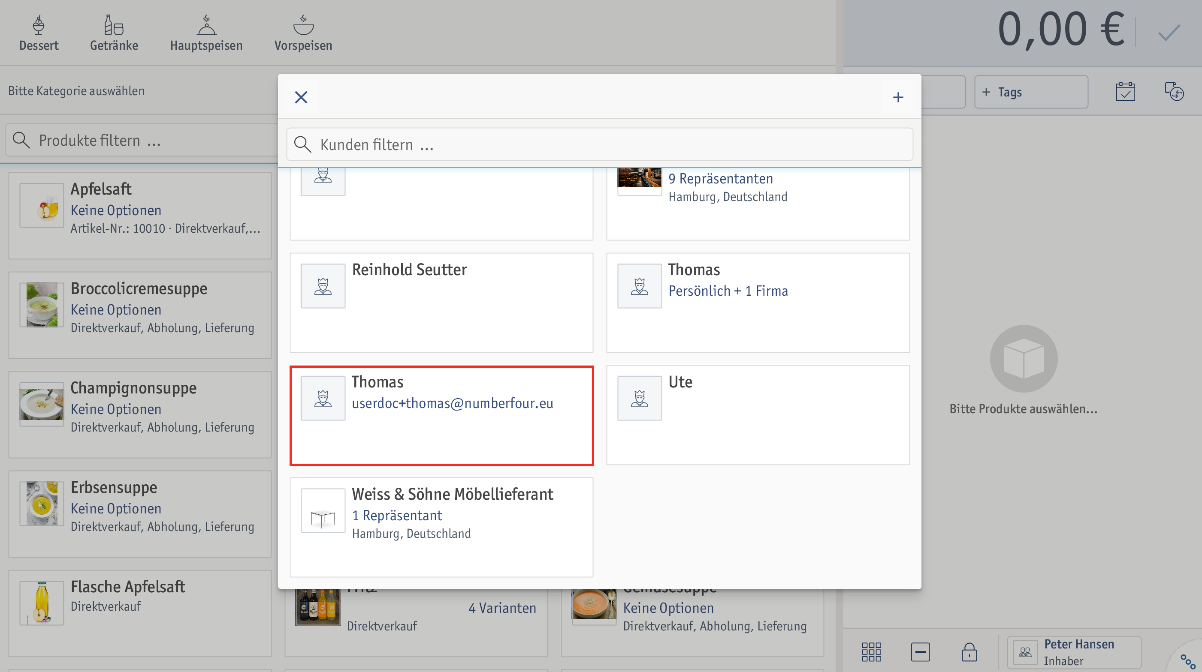1202x672 pixels.
Task: Select the Flasche Apfelsaft product
Action: [x=140, y=614]
